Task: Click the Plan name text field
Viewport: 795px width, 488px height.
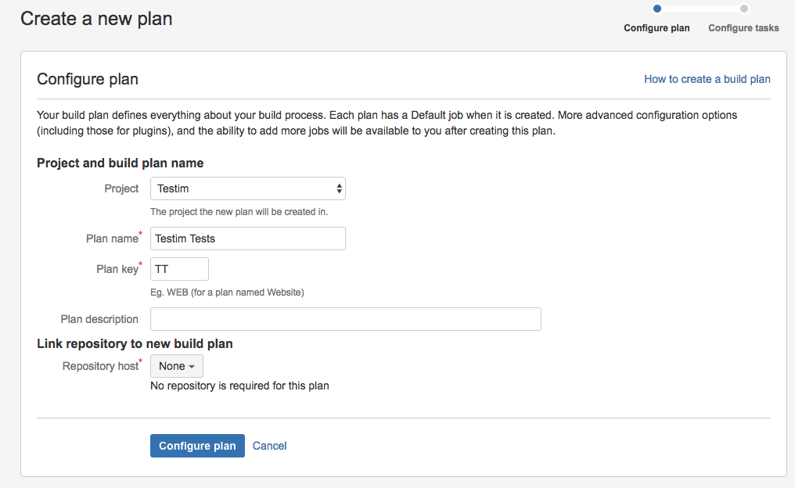Action: [x=247, y=239]
